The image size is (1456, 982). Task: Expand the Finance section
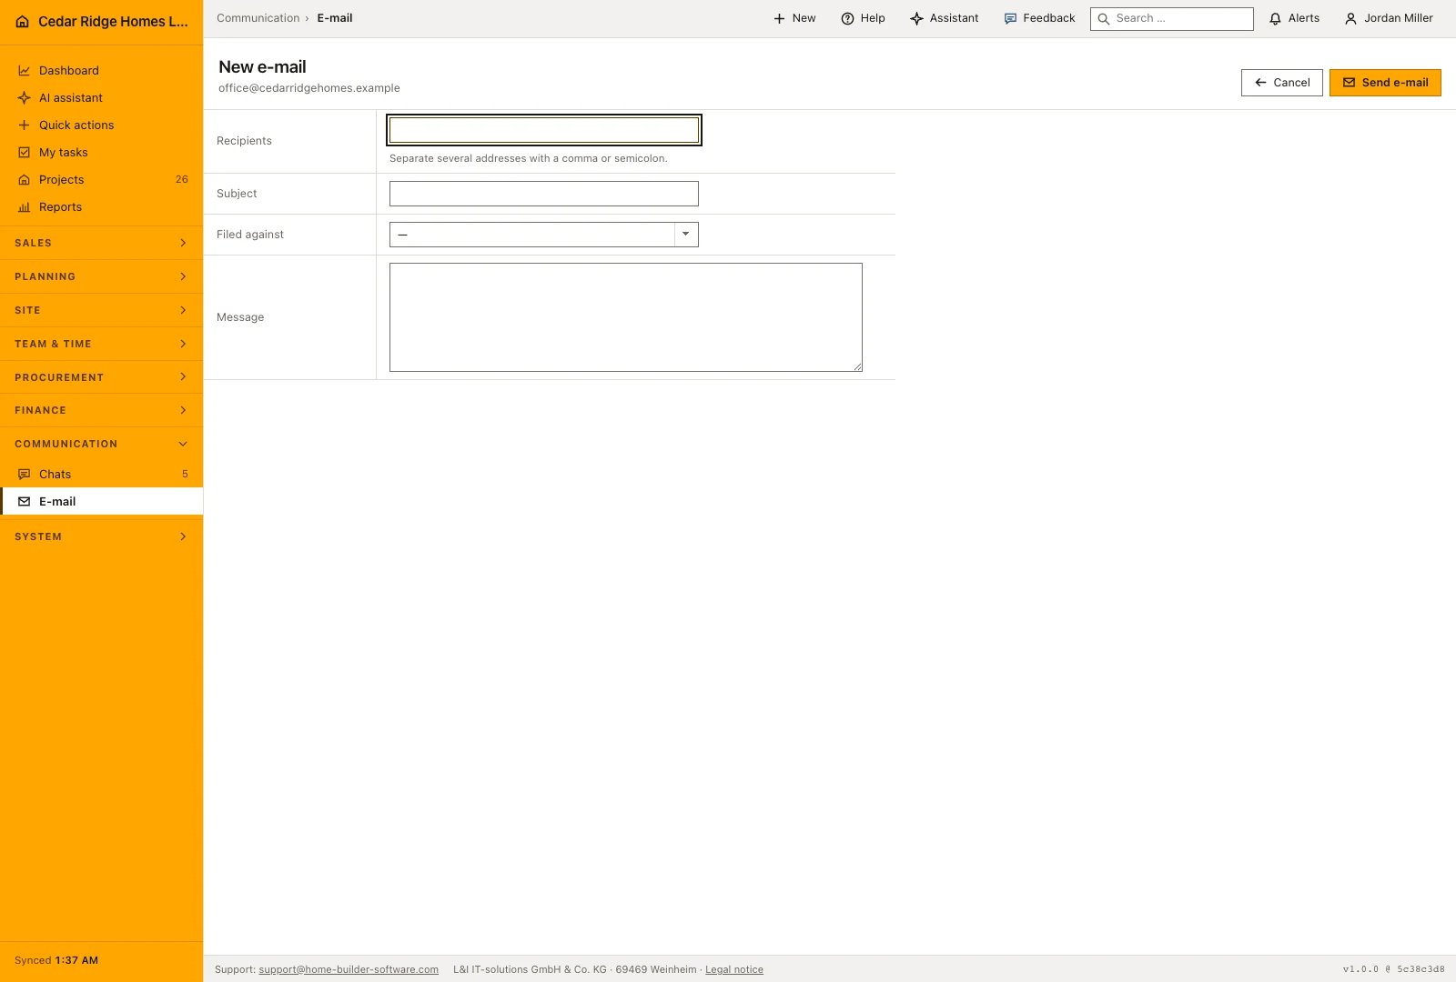(x=101, y=410)
